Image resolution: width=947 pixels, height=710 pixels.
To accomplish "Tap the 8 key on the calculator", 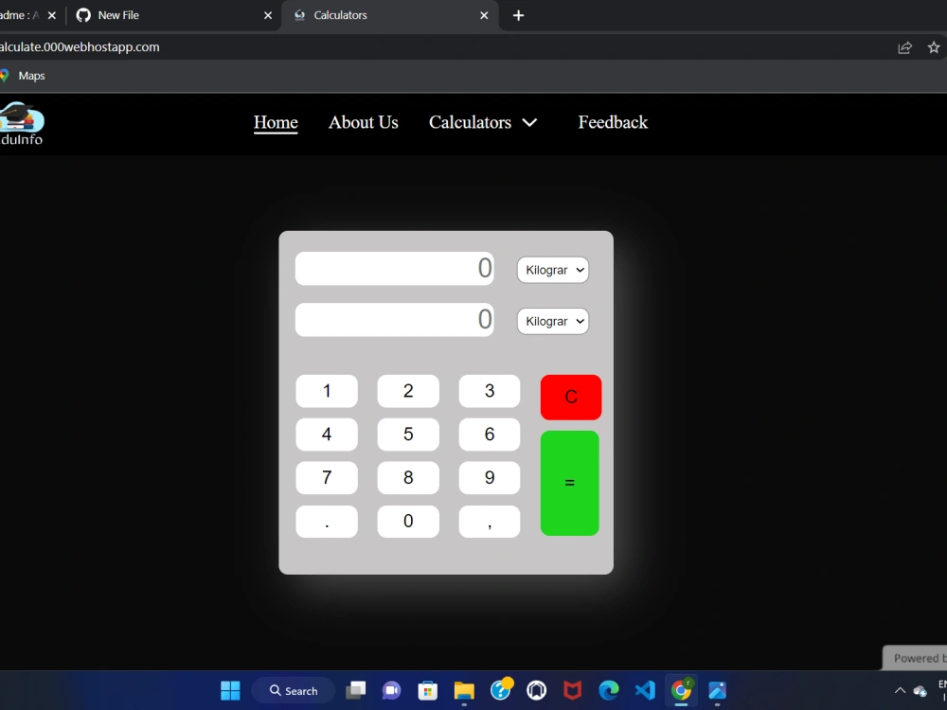I will [x=408, y=478].
